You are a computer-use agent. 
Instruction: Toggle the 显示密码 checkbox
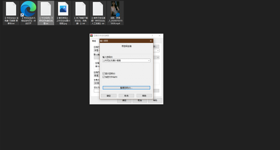pyautogui.click(x=104, y=74)
